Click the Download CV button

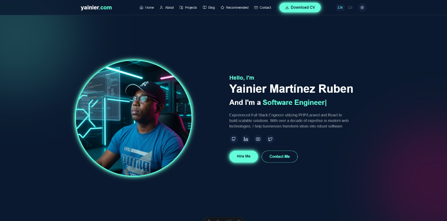(x=300, y=8)
